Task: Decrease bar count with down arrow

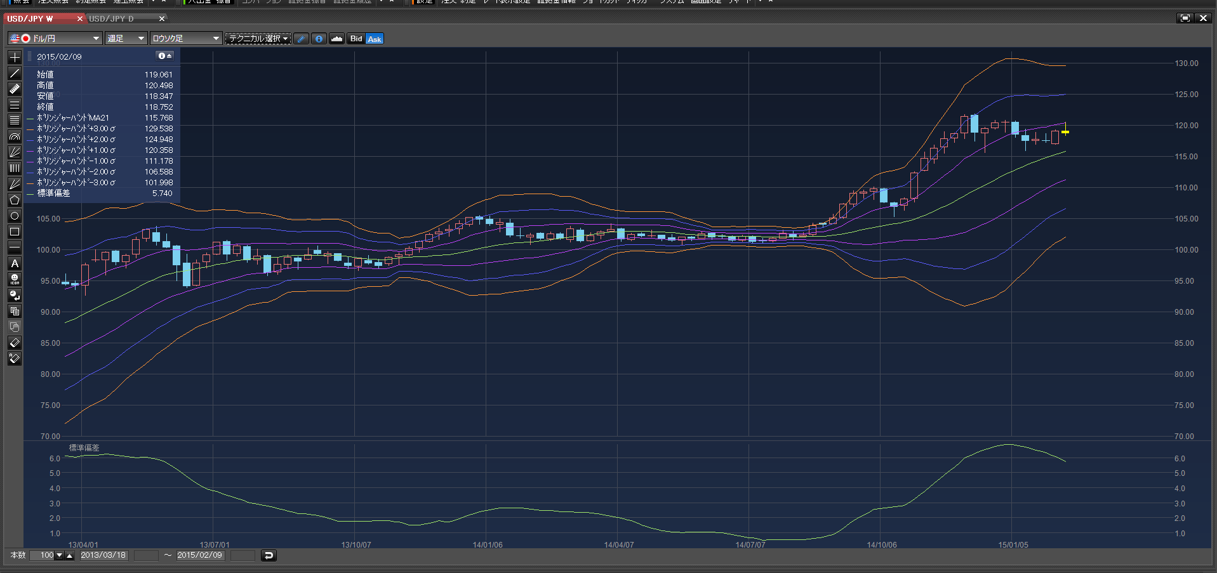Action: 60,556
